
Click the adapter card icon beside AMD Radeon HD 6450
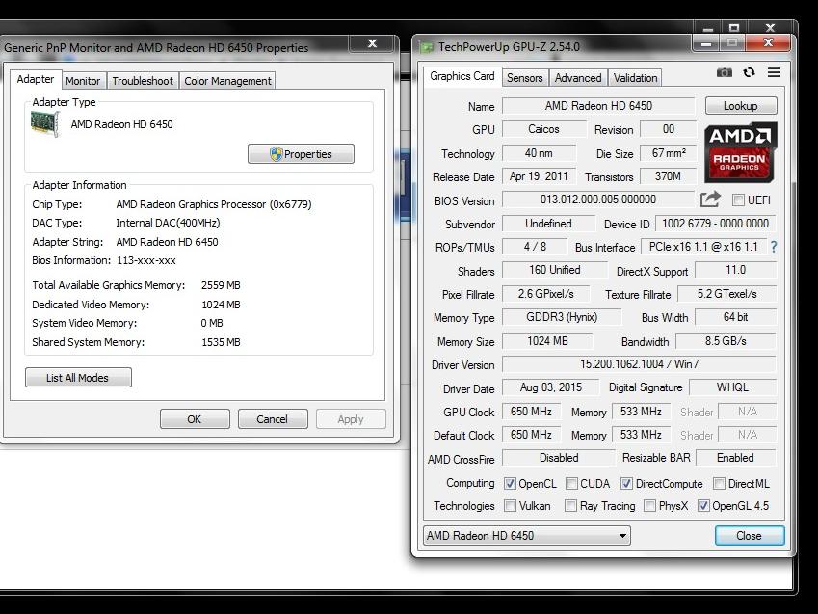tap(45, 124)
